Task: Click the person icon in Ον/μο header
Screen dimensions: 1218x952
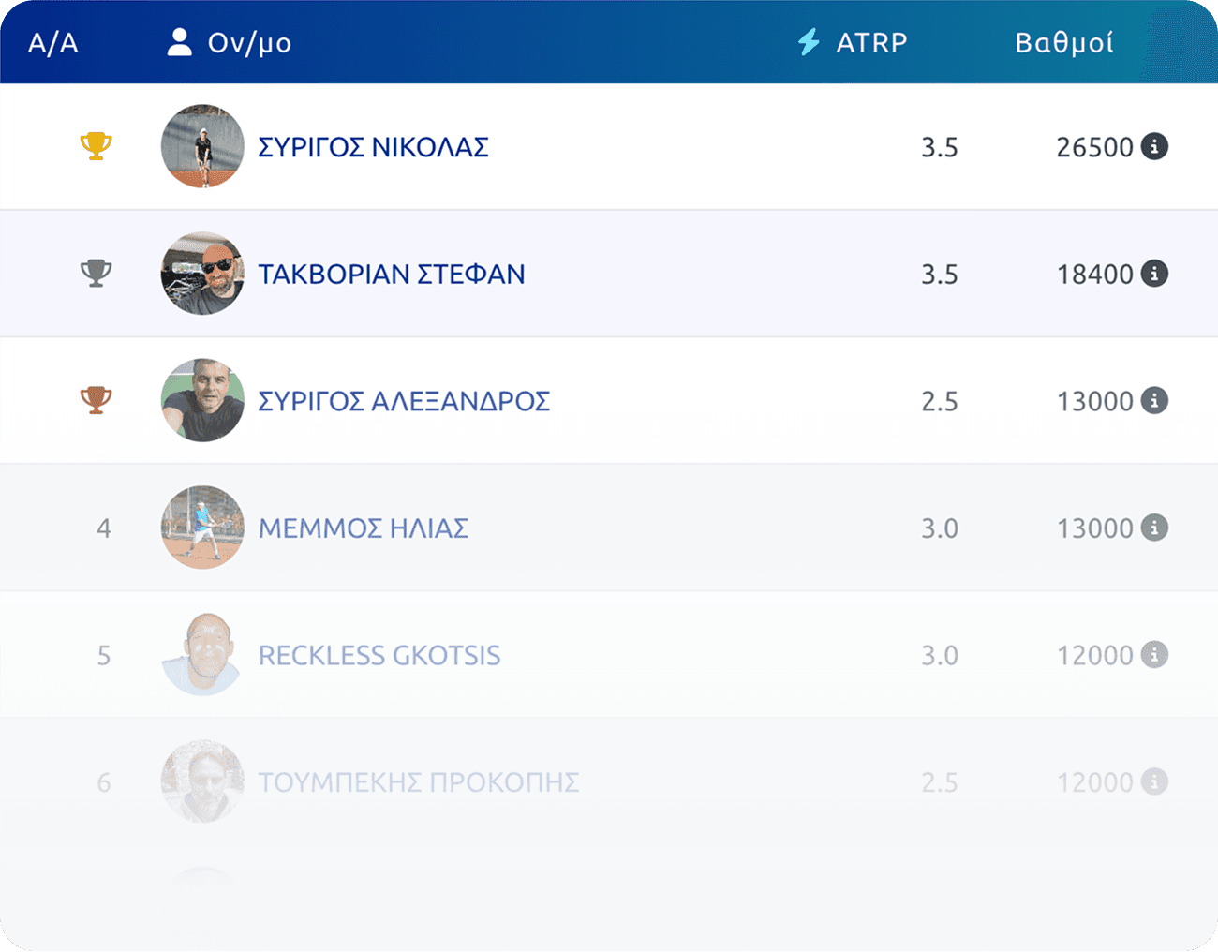Action: 179,41
